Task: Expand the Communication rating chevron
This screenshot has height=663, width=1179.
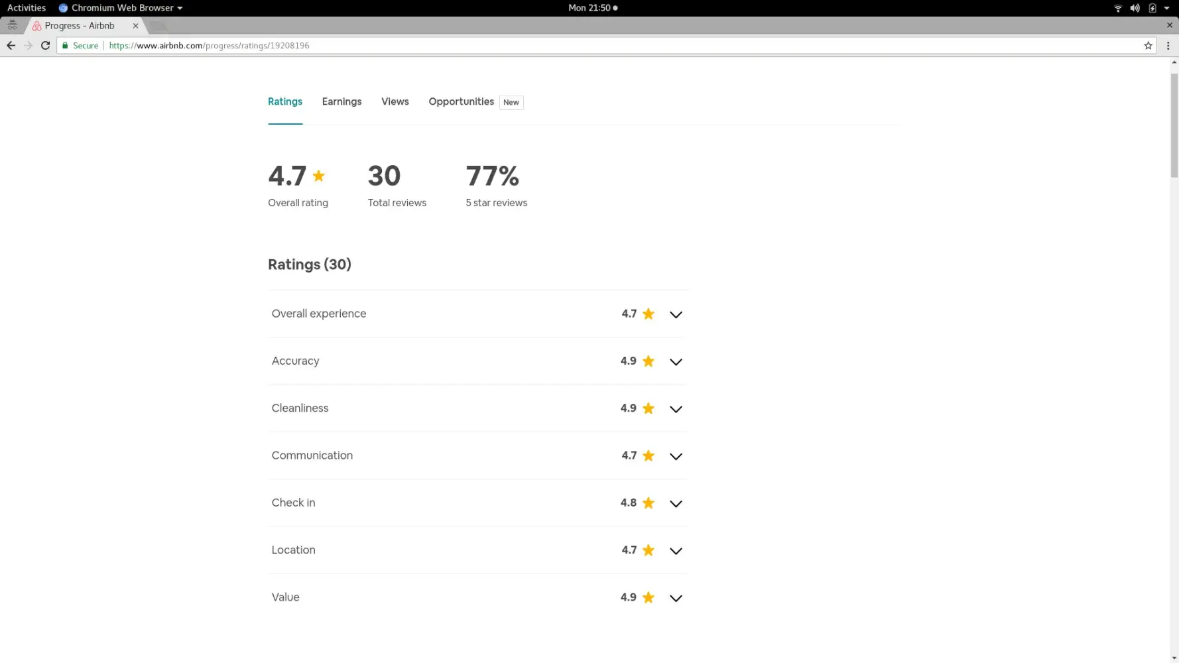Action: (x=675, y=456)
